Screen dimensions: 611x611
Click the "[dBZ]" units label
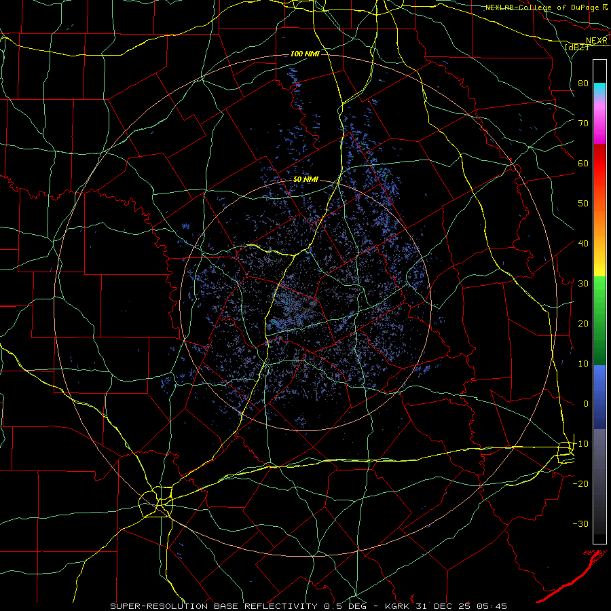tap(576, 47)
